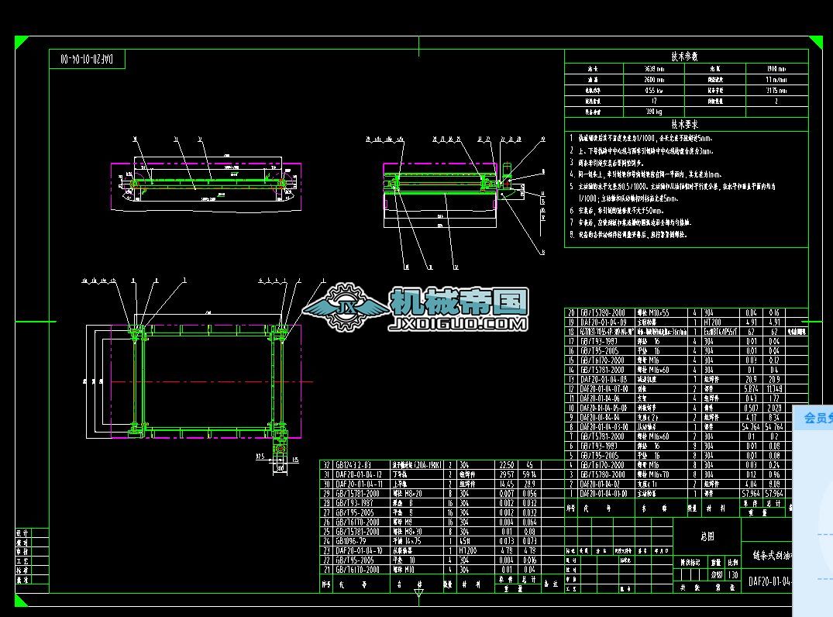The width and height of the screenshot is (833, 617).
Task: Click the 链条式刮油机 part name in the title block
Action: (x=772, y=555)
